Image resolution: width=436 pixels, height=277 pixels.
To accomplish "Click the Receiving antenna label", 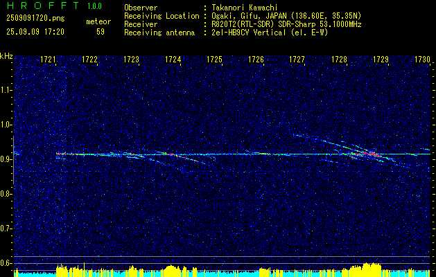I will coord(159,33).
